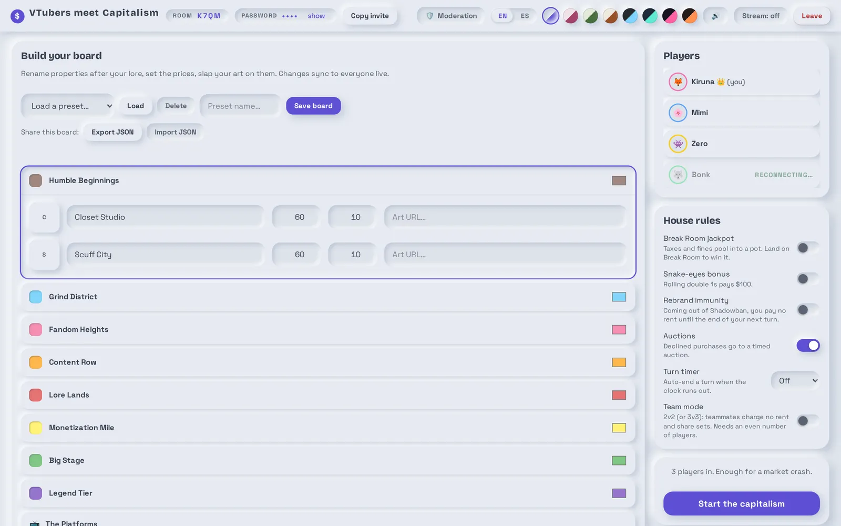This screenshot has height=526, width=841.
Task: Delete the selected preset
Action: pos(176,106)
